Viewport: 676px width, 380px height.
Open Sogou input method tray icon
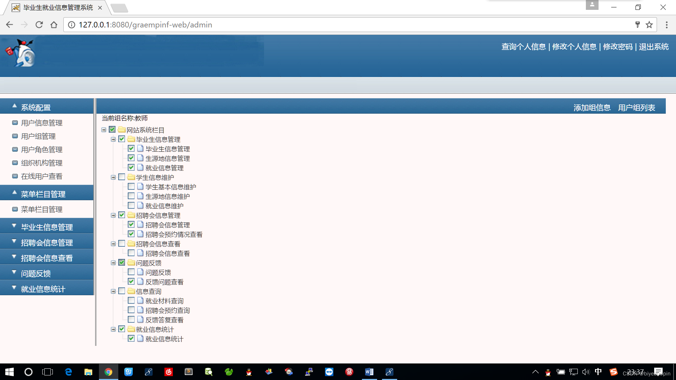click(614, 372)
